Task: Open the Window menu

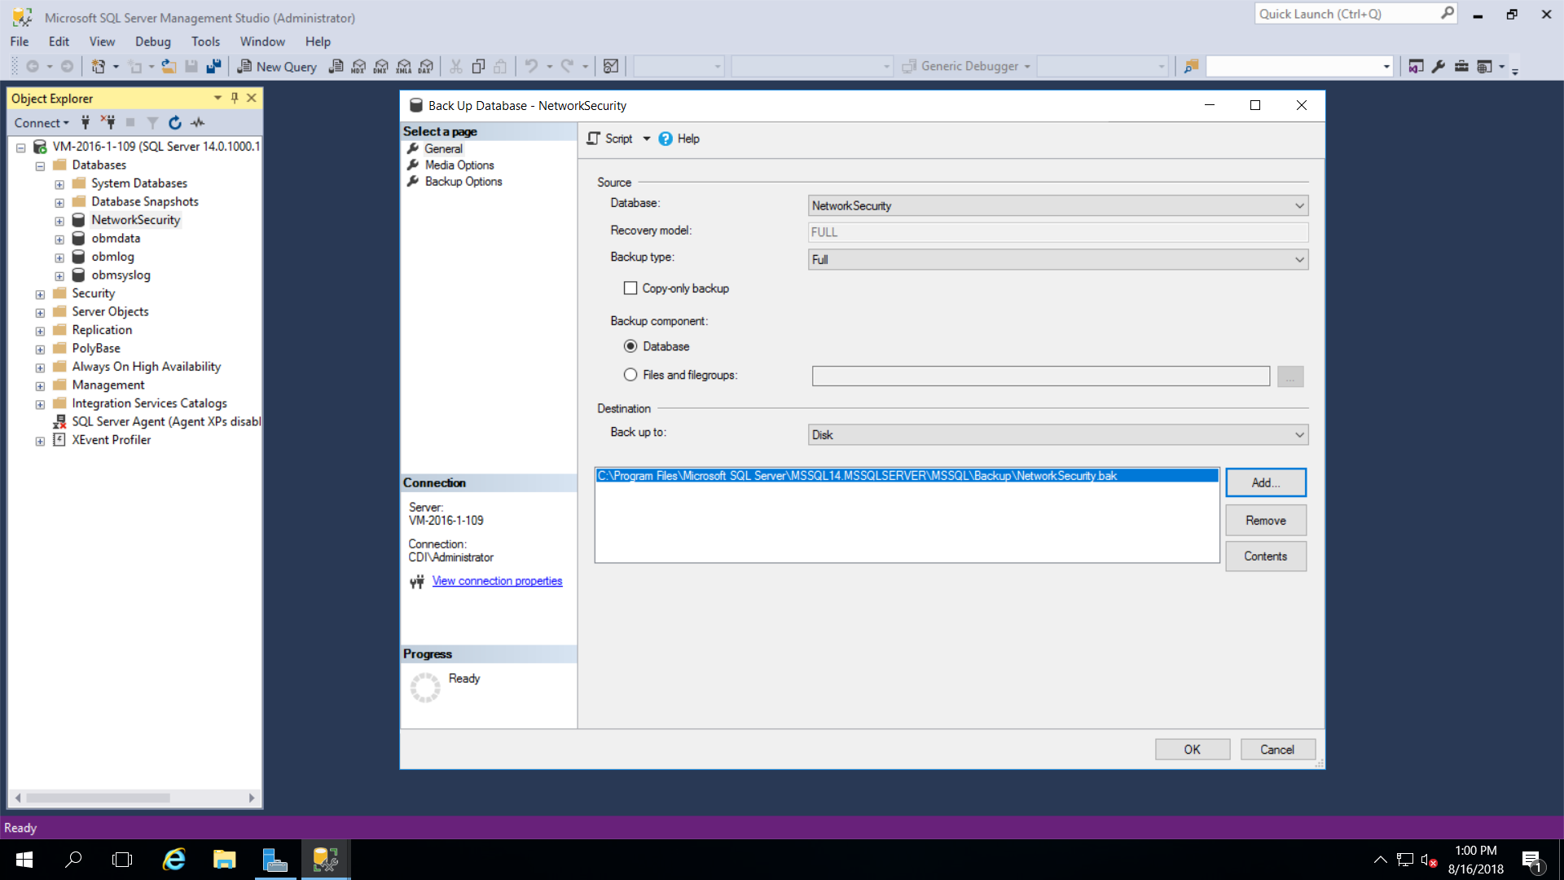Action: click(262, 42)
